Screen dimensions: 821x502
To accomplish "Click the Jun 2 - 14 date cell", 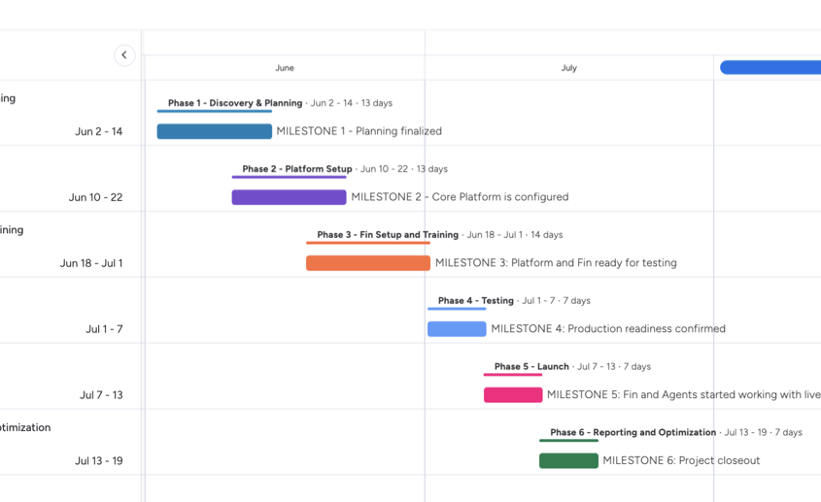I will tap(98, 131).
